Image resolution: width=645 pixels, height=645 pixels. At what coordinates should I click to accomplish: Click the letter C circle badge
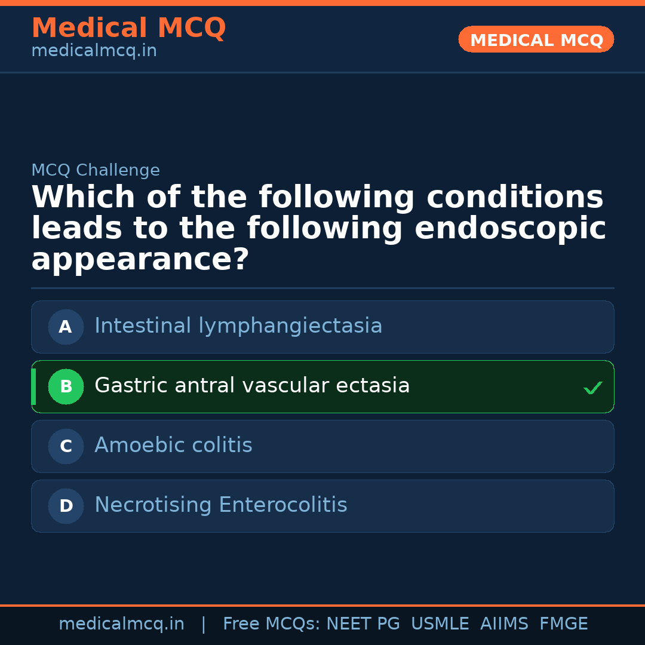66,446
